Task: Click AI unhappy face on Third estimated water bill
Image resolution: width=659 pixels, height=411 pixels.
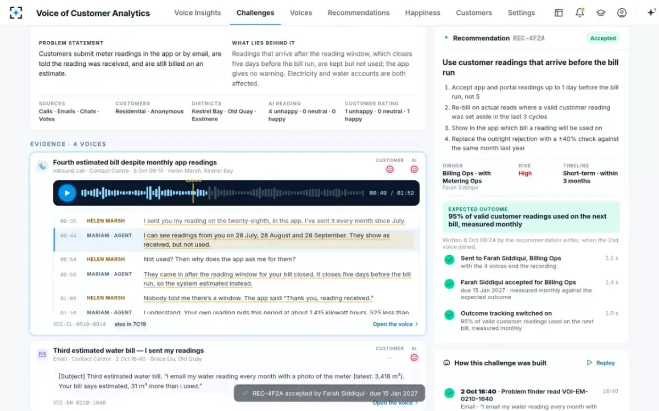Action: 414,357
